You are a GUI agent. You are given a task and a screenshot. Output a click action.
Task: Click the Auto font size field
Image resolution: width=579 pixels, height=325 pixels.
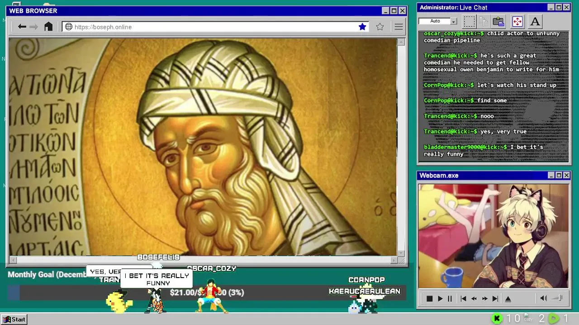point(435,21)
